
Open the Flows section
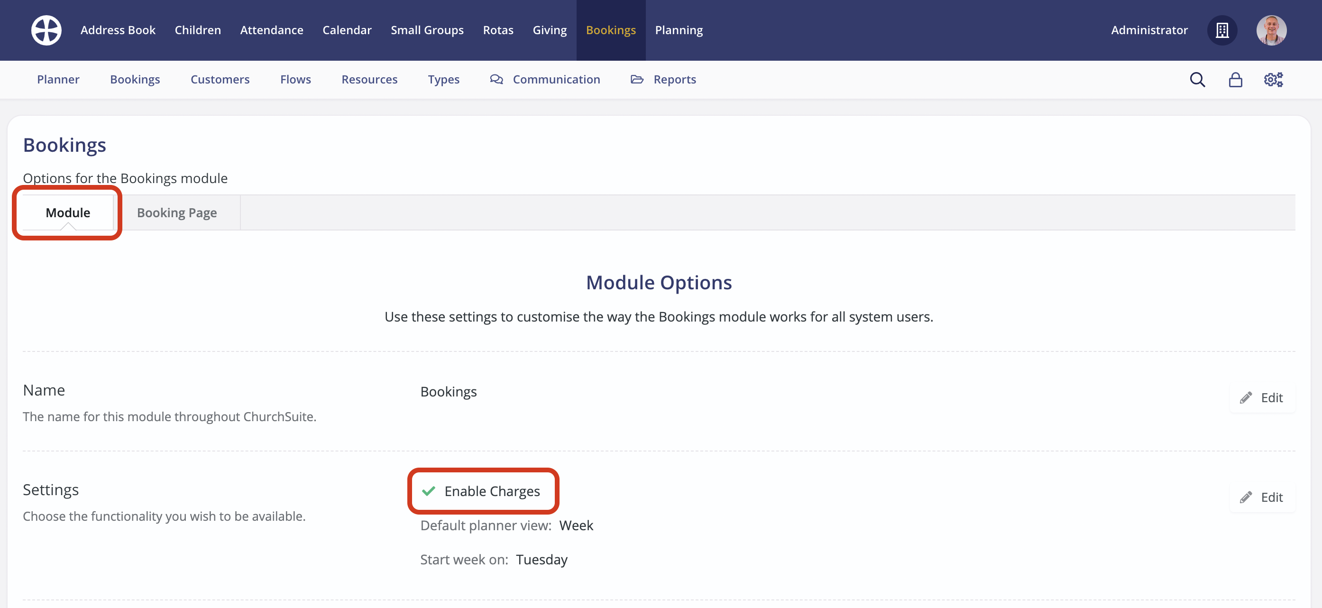tap(295, 80)
